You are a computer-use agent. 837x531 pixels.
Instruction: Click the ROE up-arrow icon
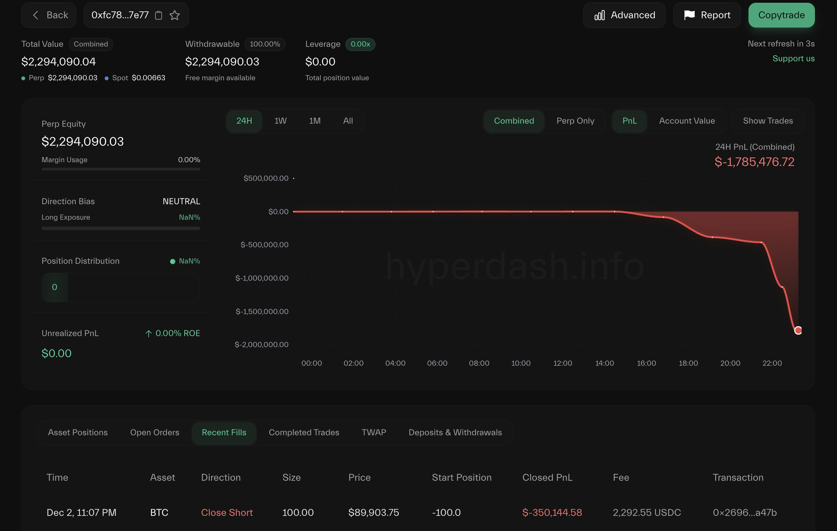tap(148, 334)
